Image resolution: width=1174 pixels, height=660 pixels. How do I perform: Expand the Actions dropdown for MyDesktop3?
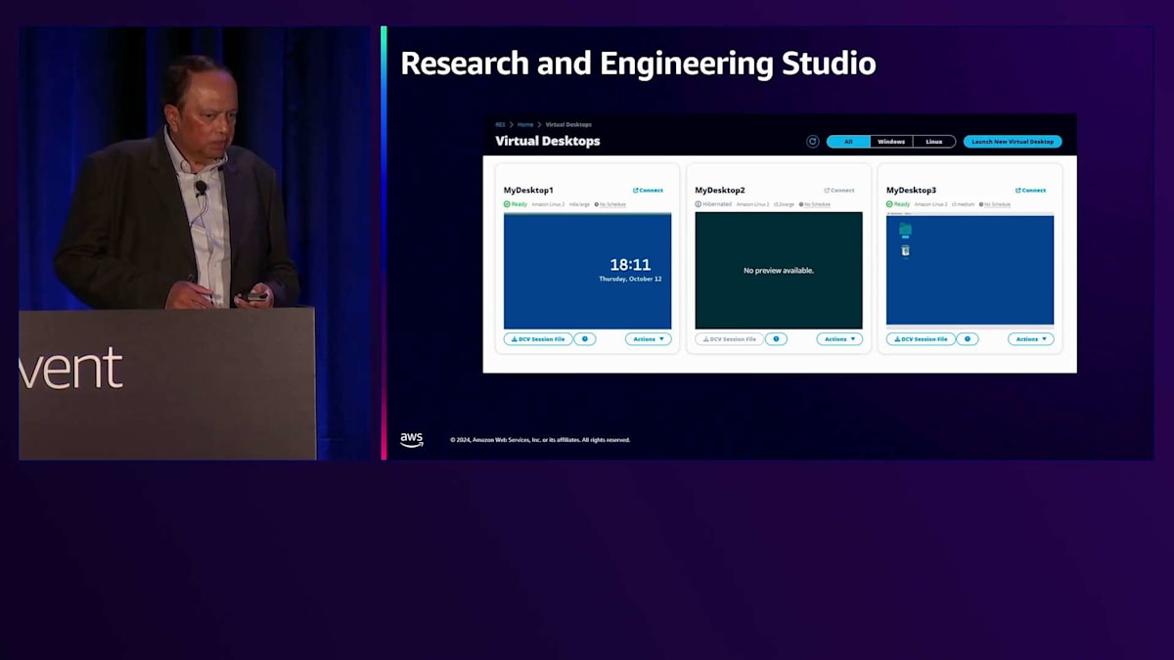click(1031, 339)
